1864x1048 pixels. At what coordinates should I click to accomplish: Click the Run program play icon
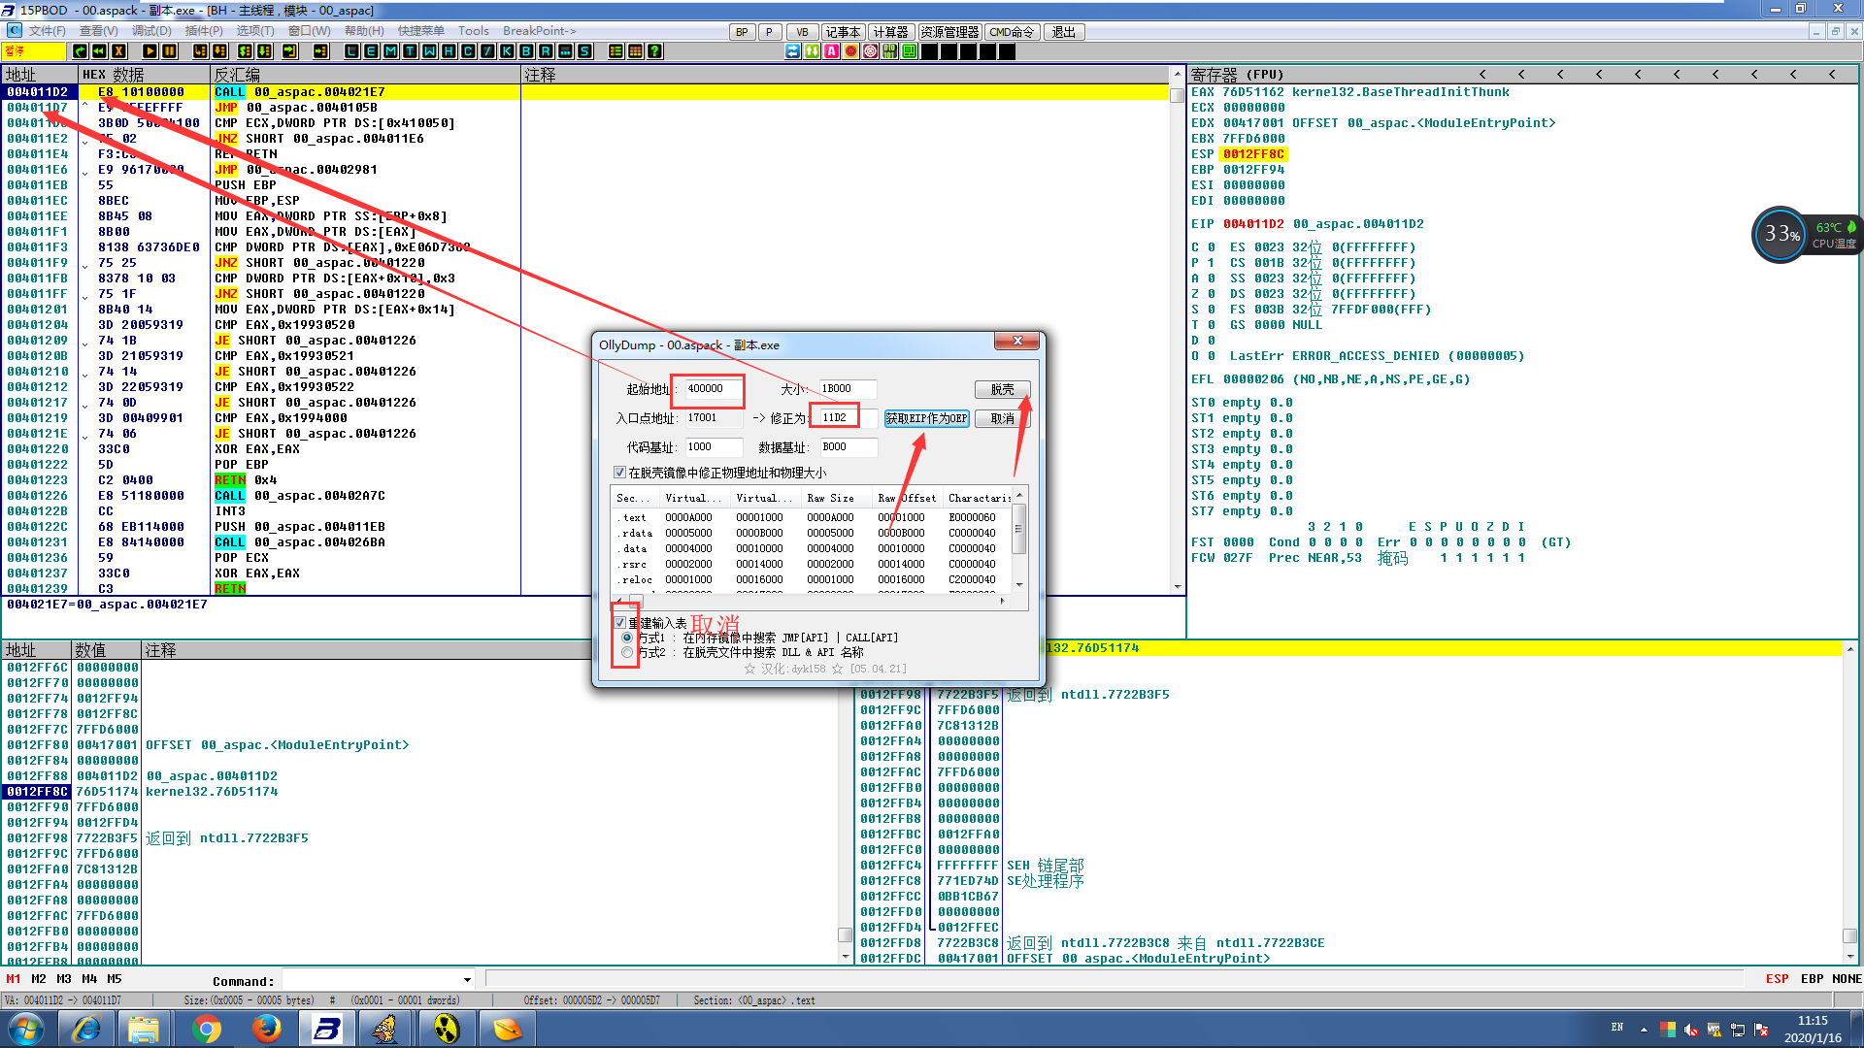pos(150,51)
